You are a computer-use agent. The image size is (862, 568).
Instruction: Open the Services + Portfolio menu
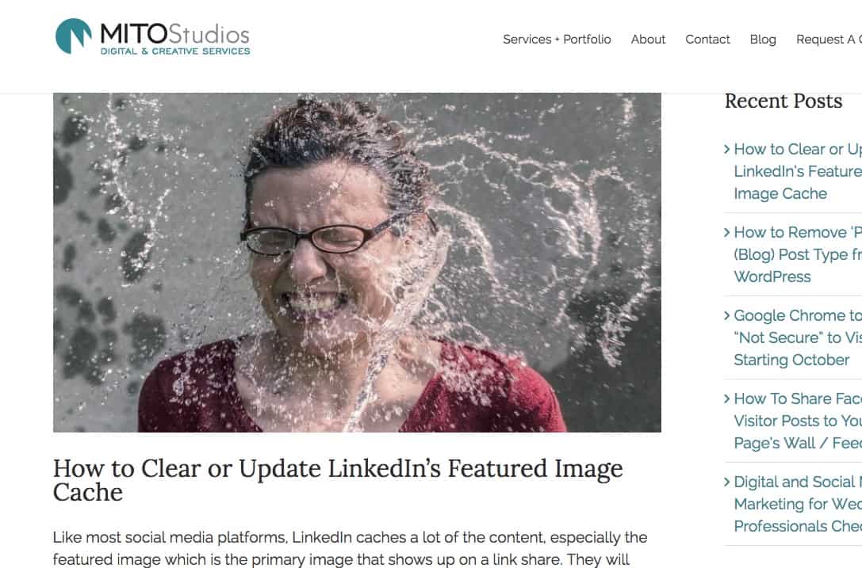tap(557, 40)
